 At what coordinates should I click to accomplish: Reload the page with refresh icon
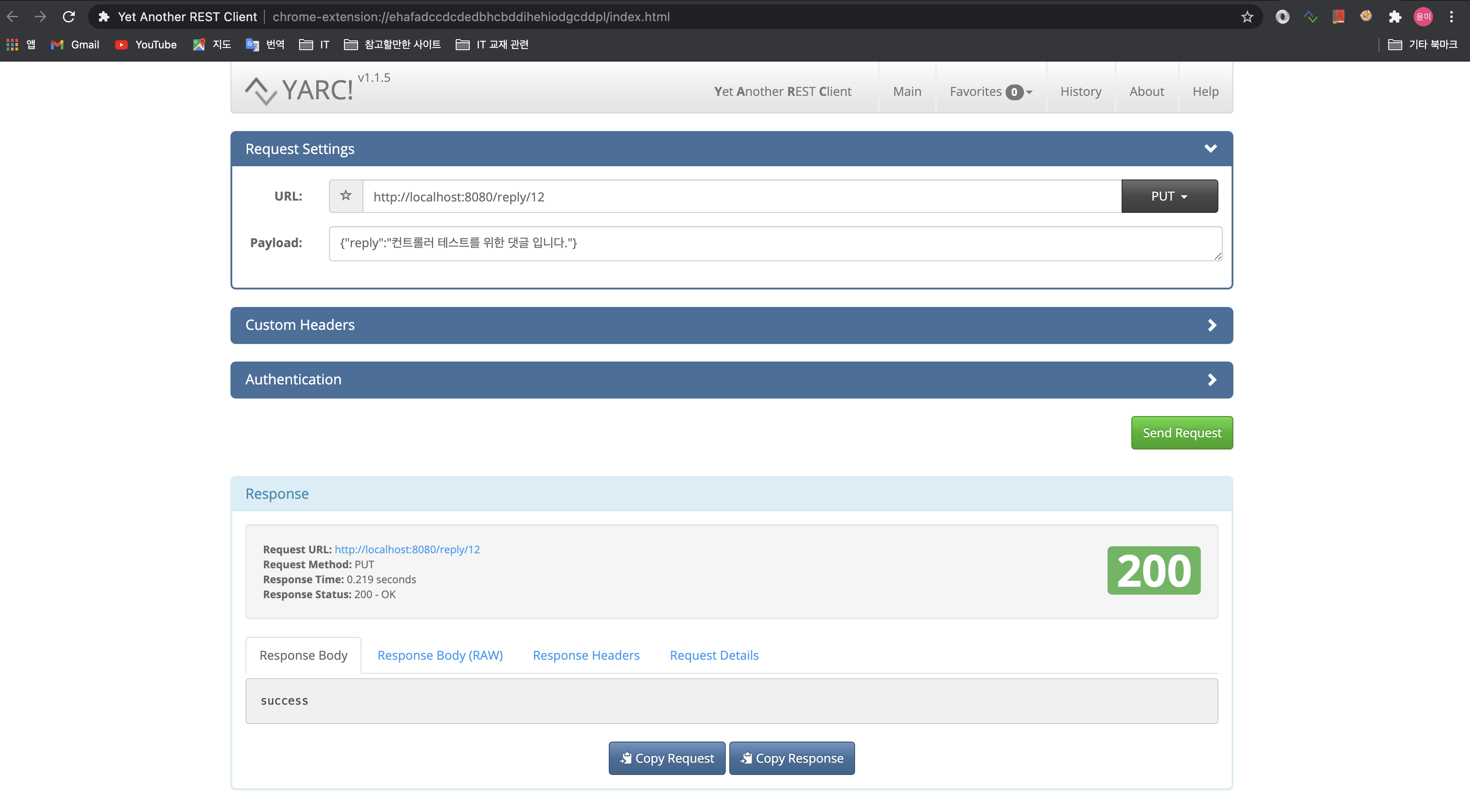tap(69, 17)
